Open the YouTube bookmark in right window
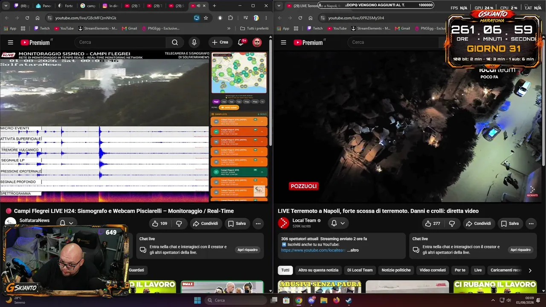 [336, 29]
